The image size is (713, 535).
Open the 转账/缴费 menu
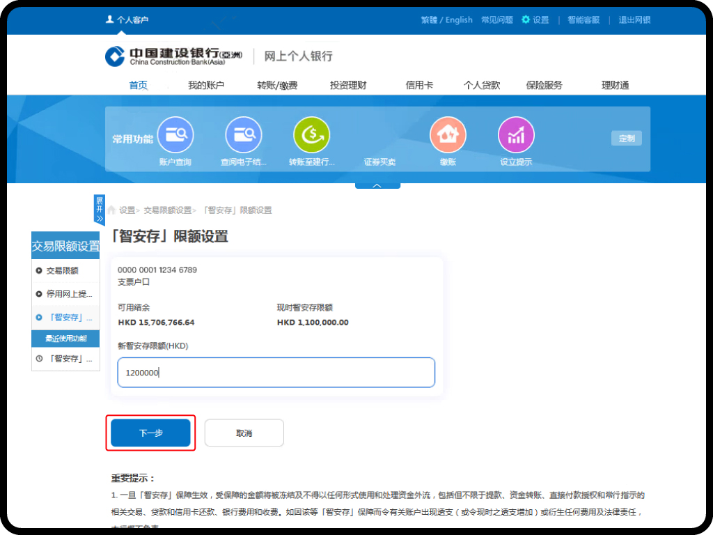point(277,85)
